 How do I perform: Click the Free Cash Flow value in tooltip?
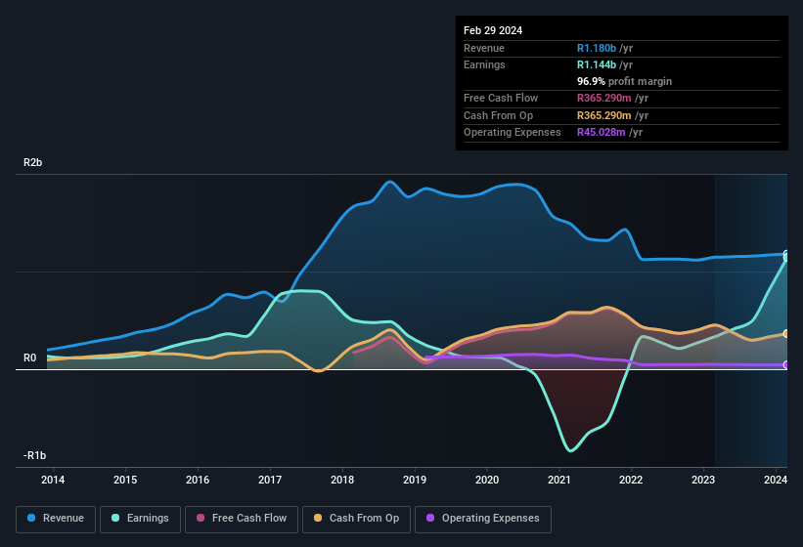coord(603,98)
